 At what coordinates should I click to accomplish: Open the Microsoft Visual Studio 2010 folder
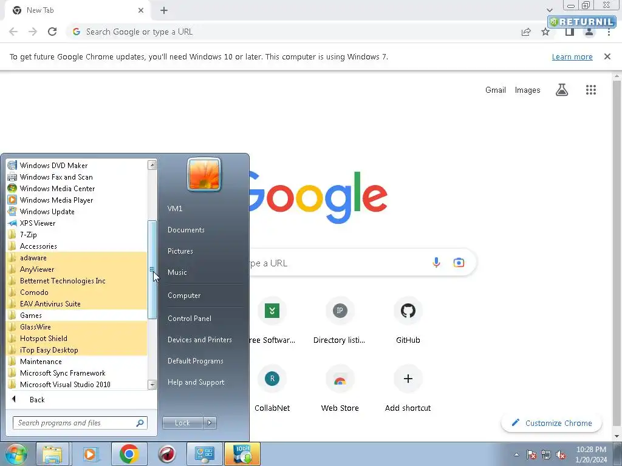point(77,384)
